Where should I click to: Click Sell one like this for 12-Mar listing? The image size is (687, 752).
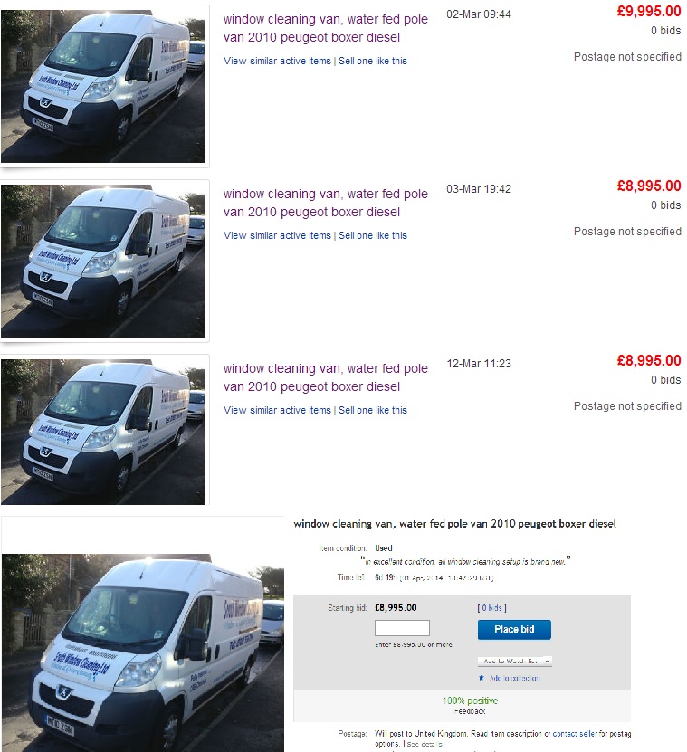pos(373,410)
